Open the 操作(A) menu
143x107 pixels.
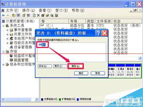pyautogui.click(x=29, y=10)
